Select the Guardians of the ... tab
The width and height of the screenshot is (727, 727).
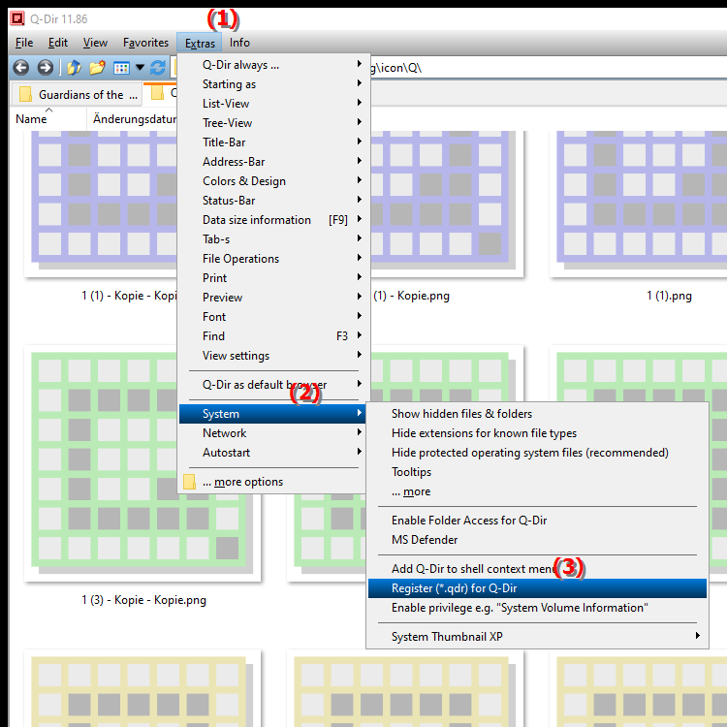[x=77, y=95]
